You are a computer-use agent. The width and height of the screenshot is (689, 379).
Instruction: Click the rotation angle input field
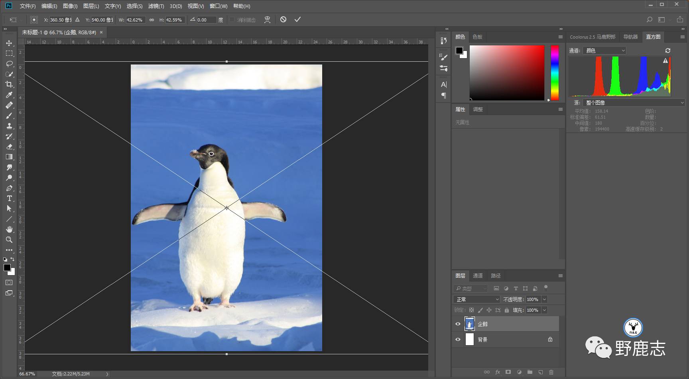206,20
